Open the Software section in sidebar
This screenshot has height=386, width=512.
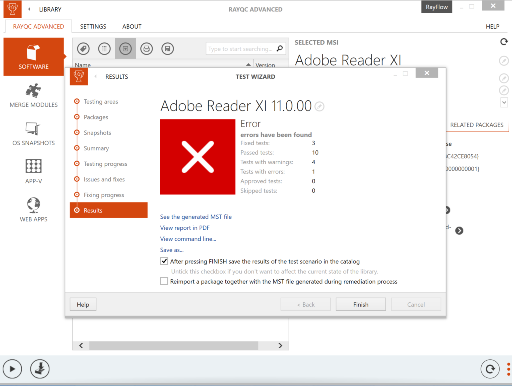(34, 57)
